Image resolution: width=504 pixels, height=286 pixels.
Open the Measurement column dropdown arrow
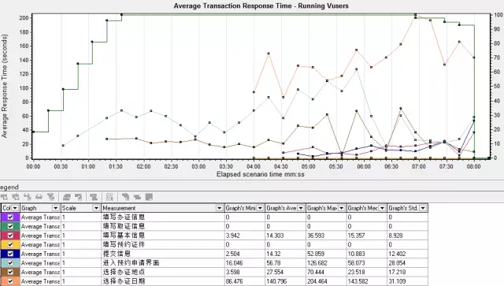click(x=219, y=208)
